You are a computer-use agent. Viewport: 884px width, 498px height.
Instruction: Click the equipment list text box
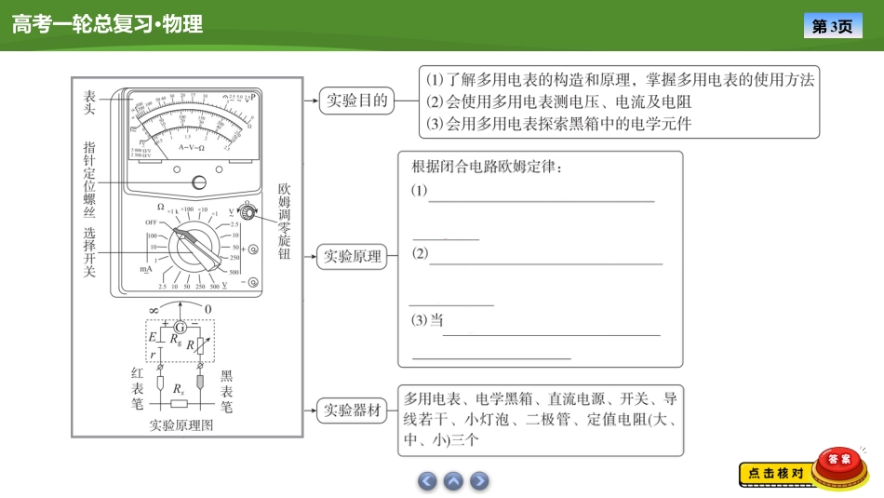pos(540,420)
